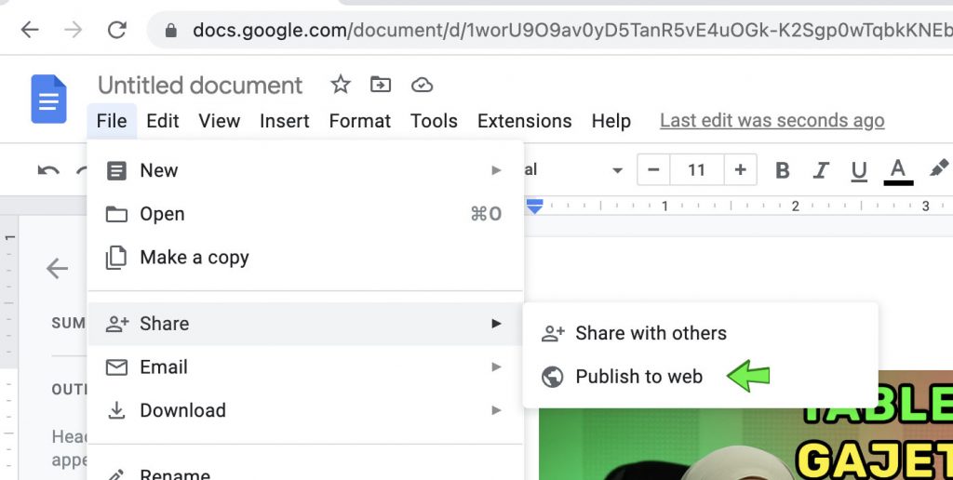Expand the New submenu
Viewport: 953px width, 480px height.
(x=305, y=170)
